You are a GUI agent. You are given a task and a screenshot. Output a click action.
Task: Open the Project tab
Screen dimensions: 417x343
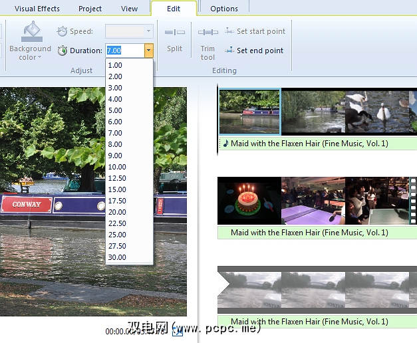[90, 9]
